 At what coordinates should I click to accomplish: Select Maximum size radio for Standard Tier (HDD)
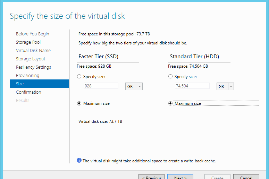point(170,103)
